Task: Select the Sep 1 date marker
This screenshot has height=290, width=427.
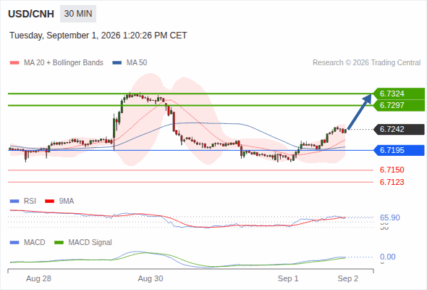Action: [288, 278]
